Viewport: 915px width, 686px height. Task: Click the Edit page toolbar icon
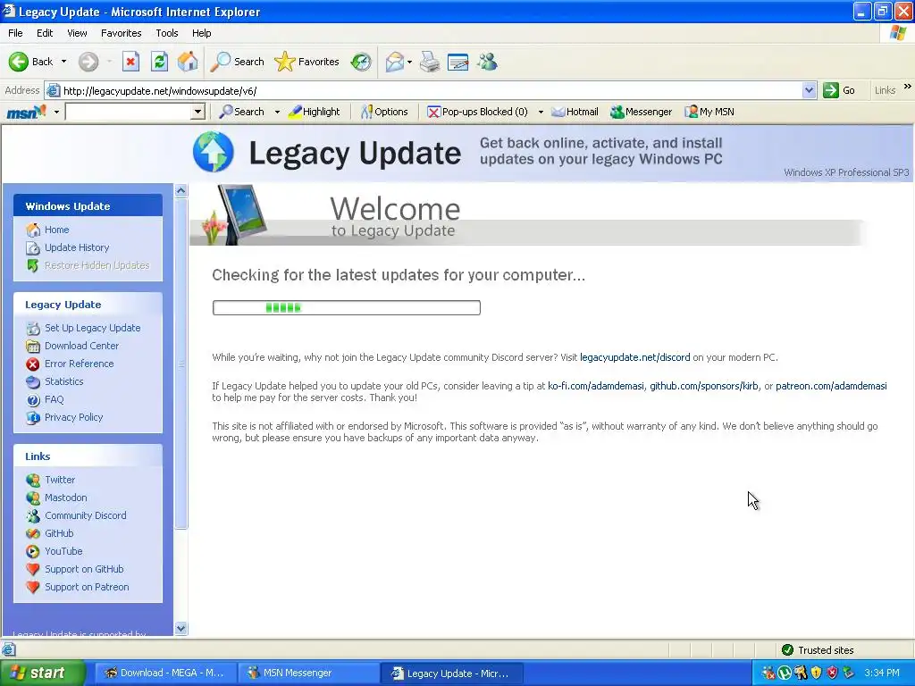[458, 62]
